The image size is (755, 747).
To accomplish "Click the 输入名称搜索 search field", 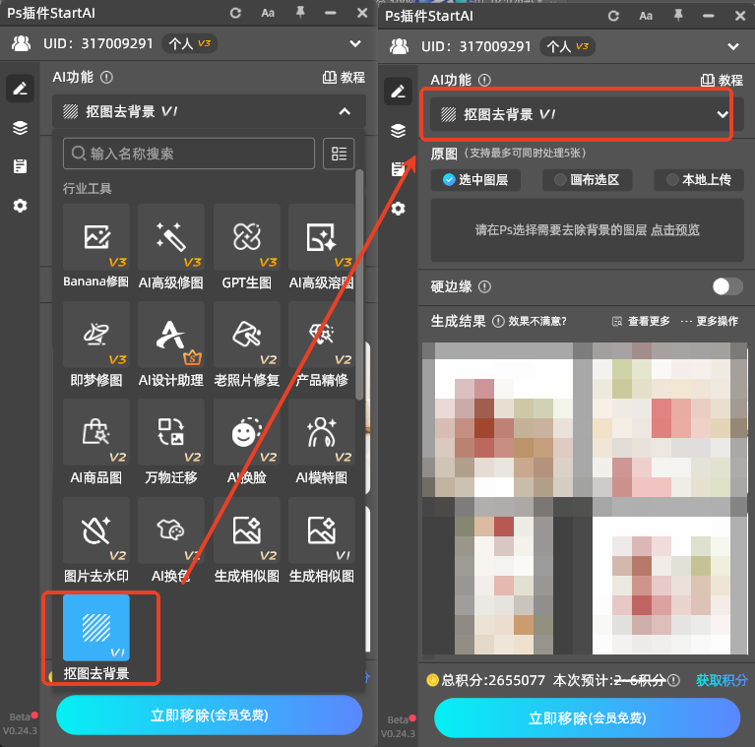I will [189, 154].
